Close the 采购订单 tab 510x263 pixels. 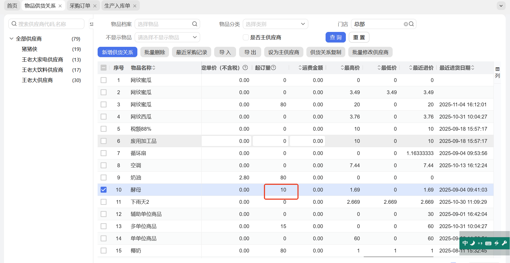(95, 6)
